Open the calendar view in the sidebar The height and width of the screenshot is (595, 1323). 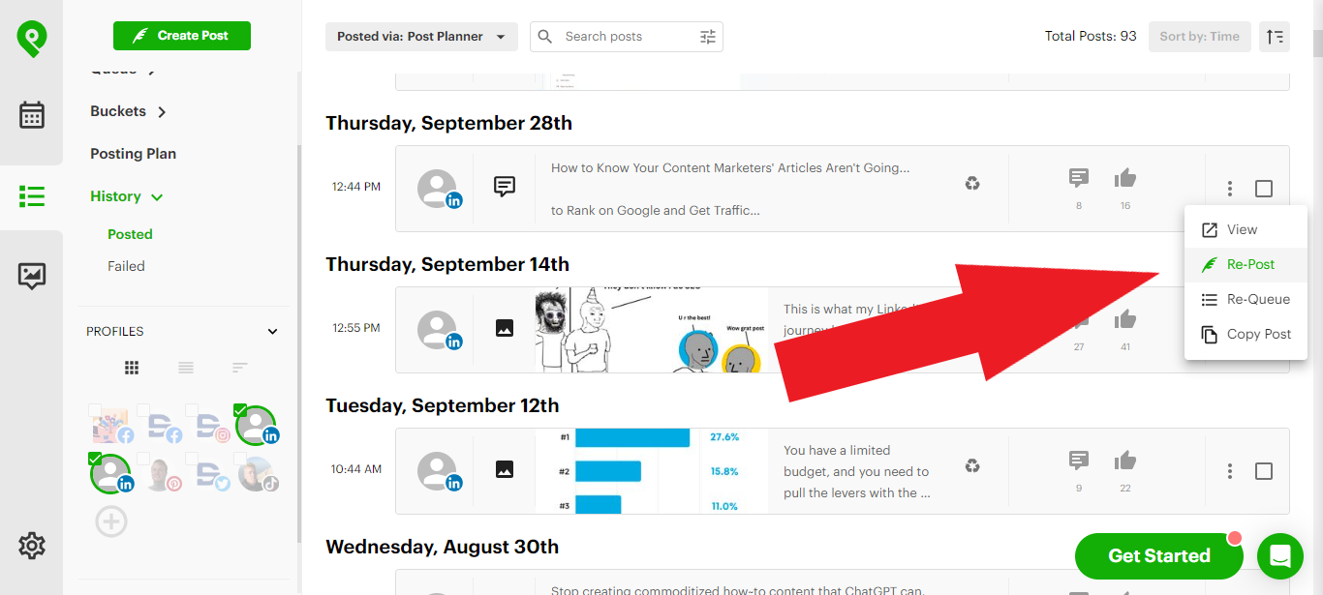(x=32, y=115)
